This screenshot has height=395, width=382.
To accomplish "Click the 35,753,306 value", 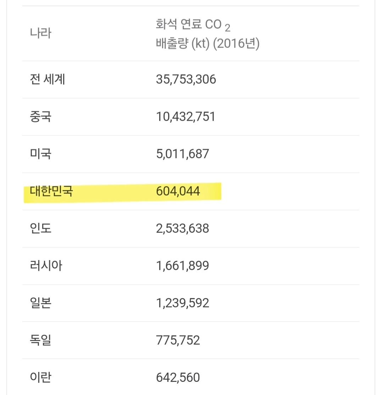I will (x=186, y=79).
